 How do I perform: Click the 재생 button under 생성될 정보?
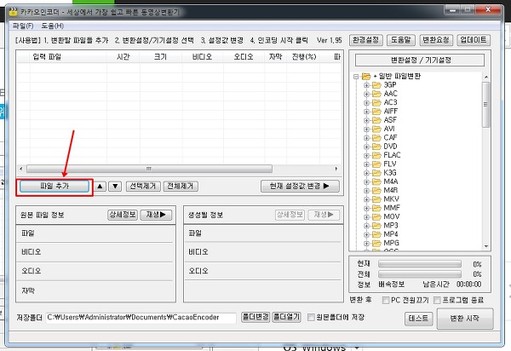324,215
